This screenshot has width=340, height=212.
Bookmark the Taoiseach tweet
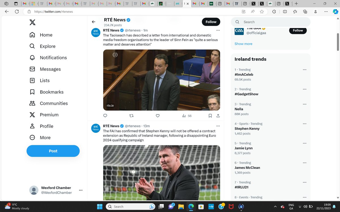[x=210, y=116]
